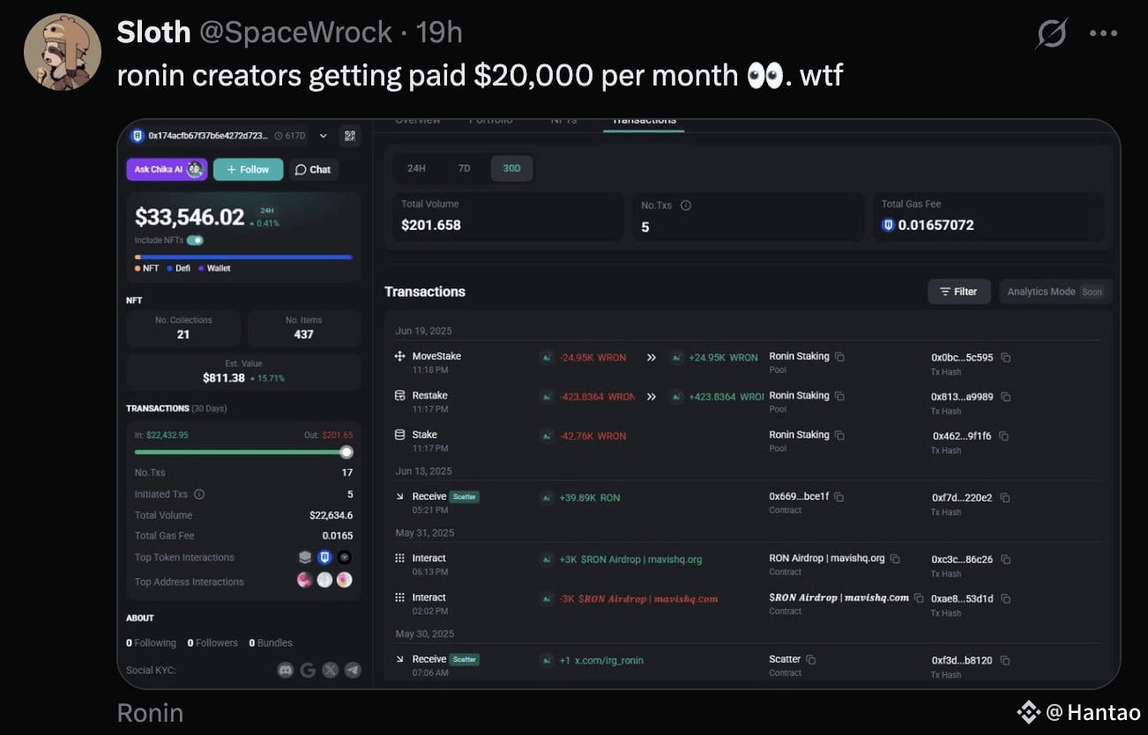The width and height of the screenshot is (1148, 735).
Task: Copy the RON Airdrop | mavishq.org contract
Action: tap(895, 559)
